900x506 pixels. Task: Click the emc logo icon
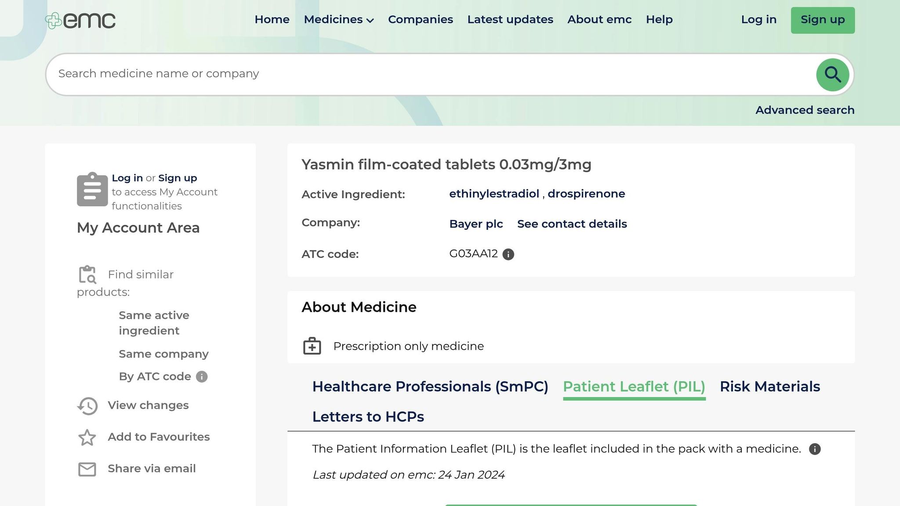coord(54,21)
